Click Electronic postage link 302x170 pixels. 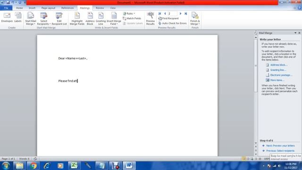[x=281, y=75]
